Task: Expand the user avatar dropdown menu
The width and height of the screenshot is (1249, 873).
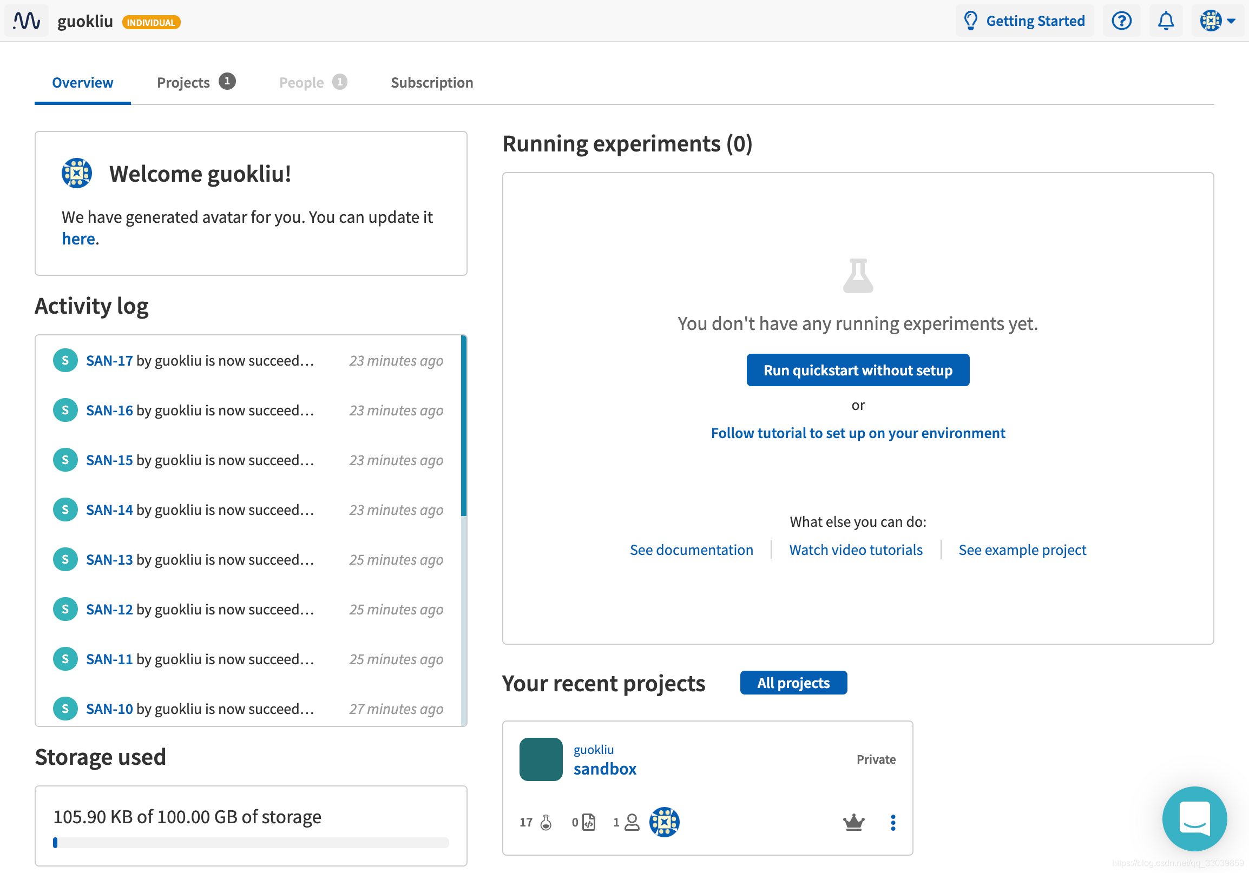Action: [x=1218, y=21]
